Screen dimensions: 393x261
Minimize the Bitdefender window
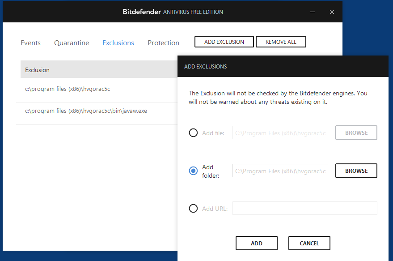[312, 12]
